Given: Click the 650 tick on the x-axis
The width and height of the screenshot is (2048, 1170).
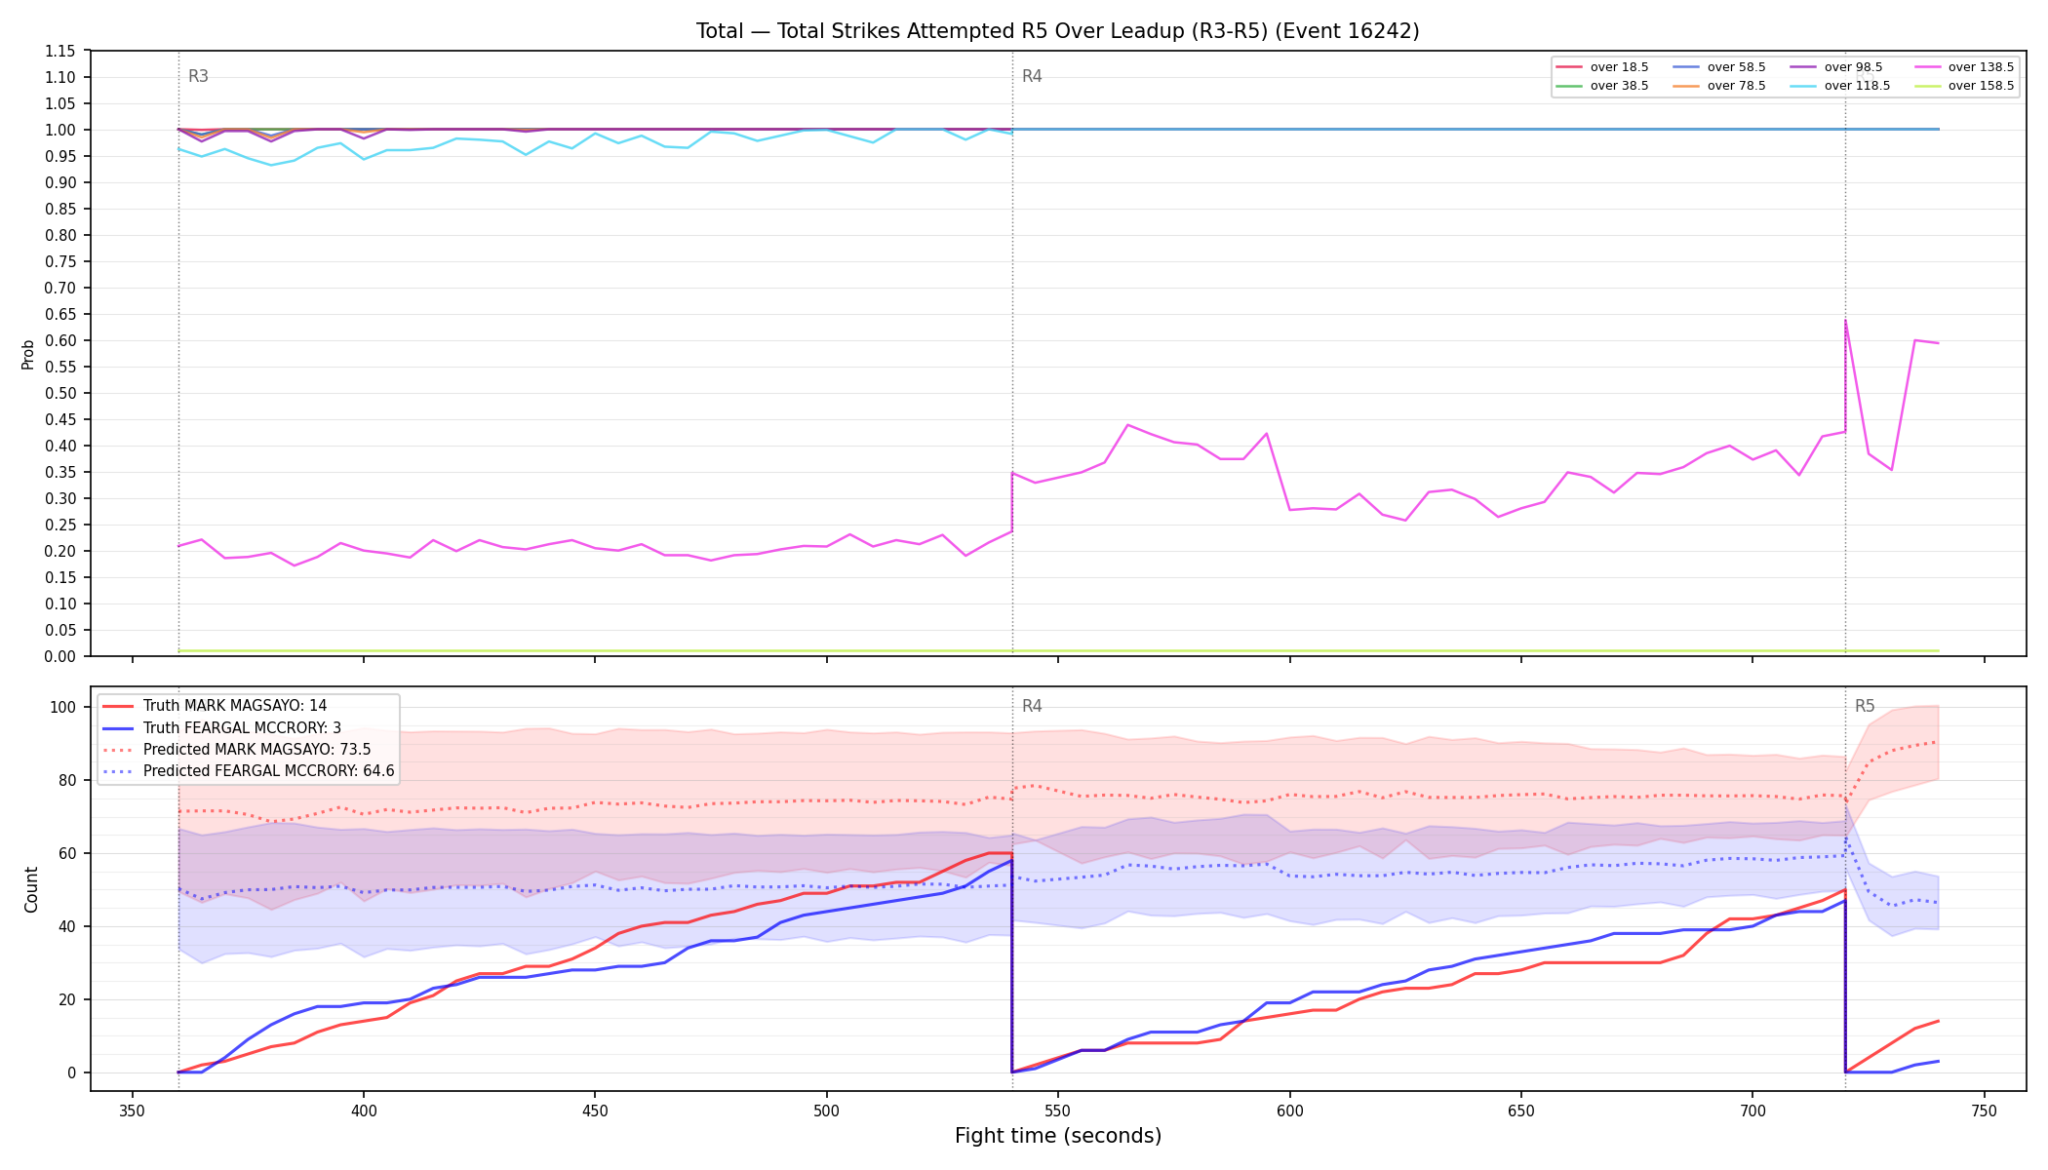Looking at the screenshot, I should pyautogui.click(x=1521, y=1111).
